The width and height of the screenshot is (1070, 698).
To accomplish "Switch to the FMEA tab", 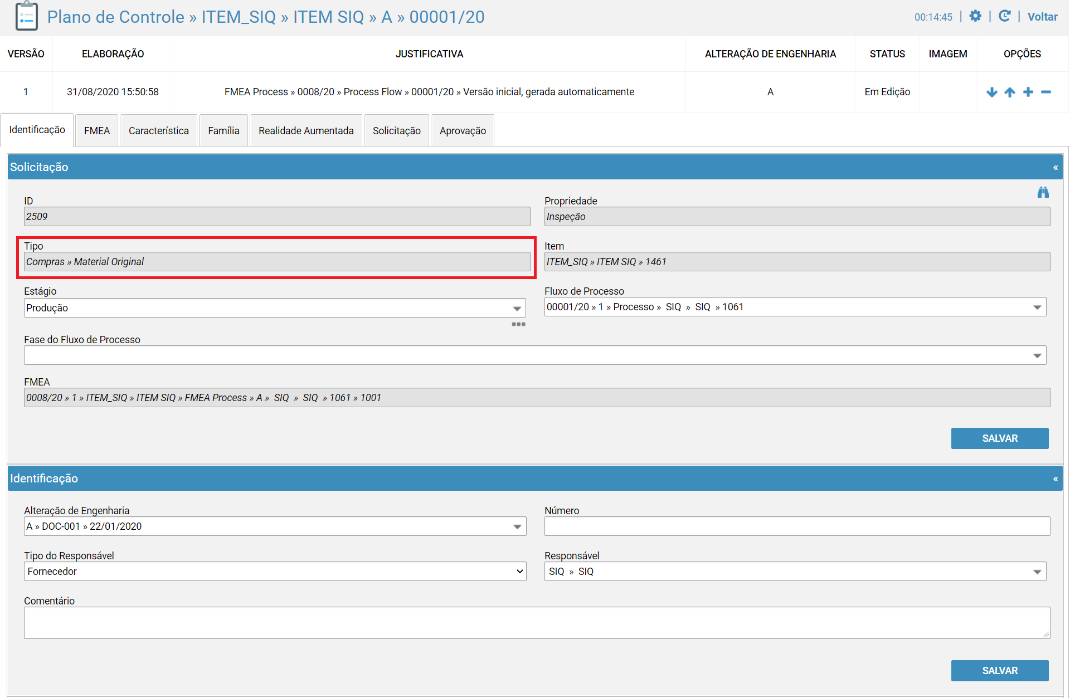I will click(x=97, y=131).
